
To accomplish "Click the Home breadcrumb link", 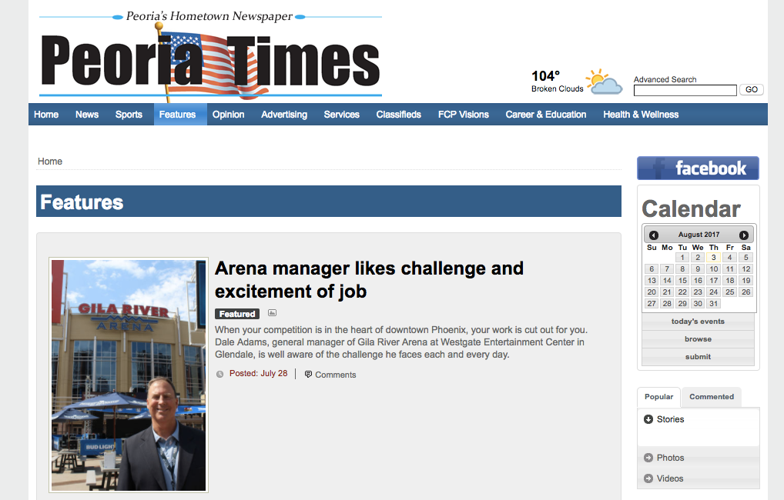I will pyautogui.click(x=50, y=162).
